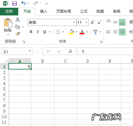Switch to the 审阅 tab
Viewport: 133px width, 126px height.
[x=117, y=11]
